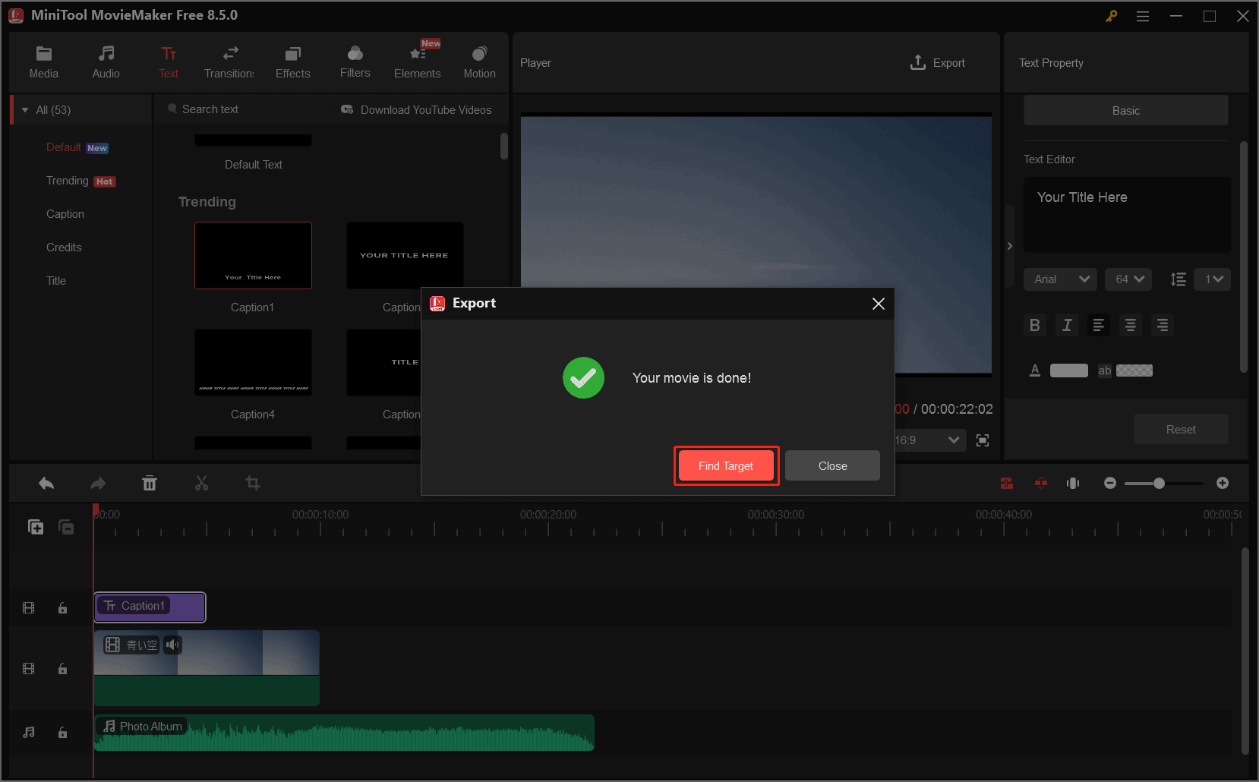Mute the 青い空 video clip
This screenshot has height=782, width=1259.
click(x=172, y=645)
